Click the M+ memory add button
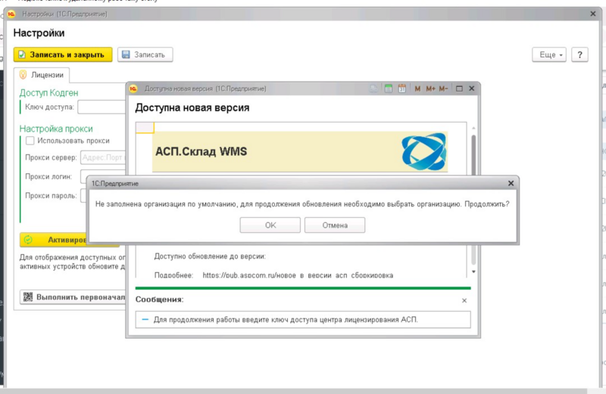The width and height of the screenshot is (606, 394). (x=430, y=88)
